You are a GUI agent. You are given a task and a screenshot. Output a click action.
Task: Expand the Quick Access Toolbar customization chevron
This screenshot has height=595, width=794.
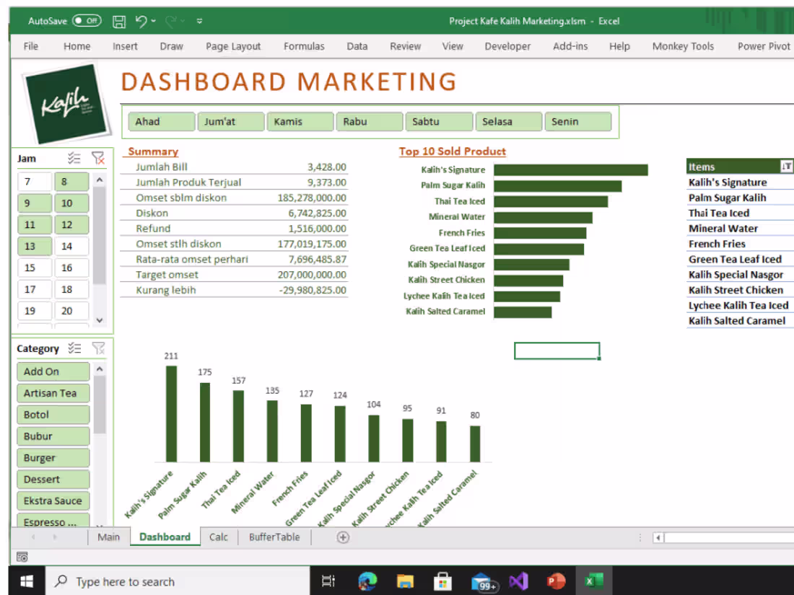[199, 21]
